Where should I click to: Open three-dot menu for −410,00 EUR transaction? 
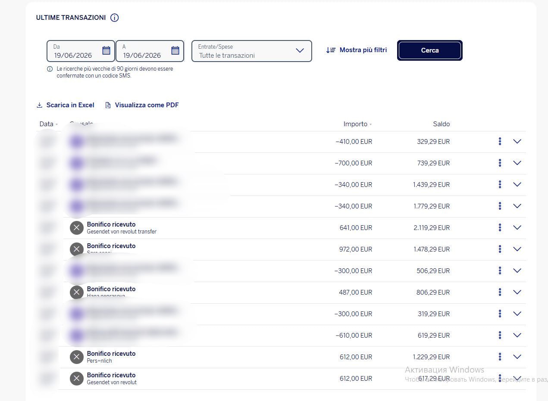pyautogui.click(x=500, y=141)
